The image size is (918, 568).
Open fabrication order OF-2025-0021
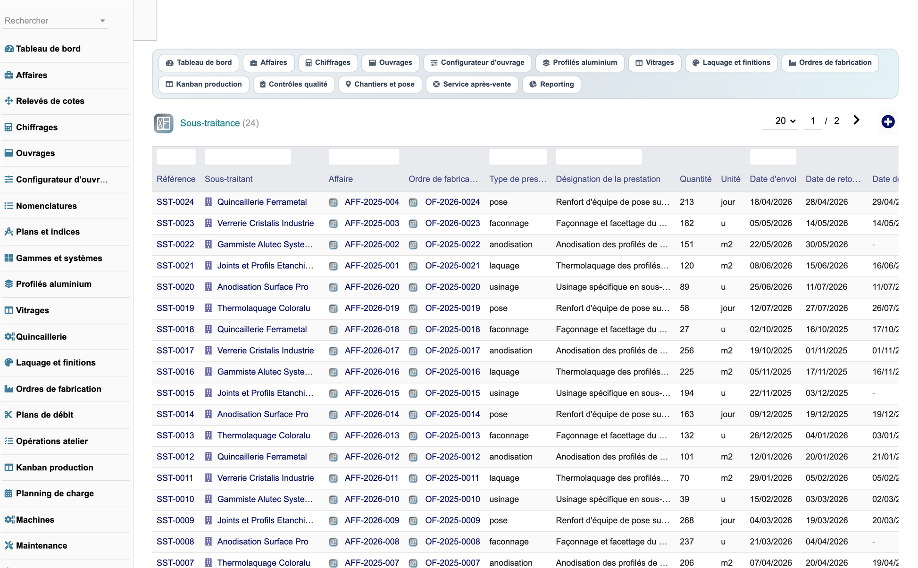tap(452, 266)
